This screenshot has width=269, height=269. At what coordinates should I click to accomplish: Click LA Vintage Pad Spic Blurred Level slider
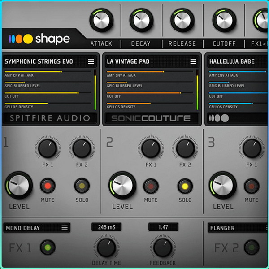pos(150,82)
